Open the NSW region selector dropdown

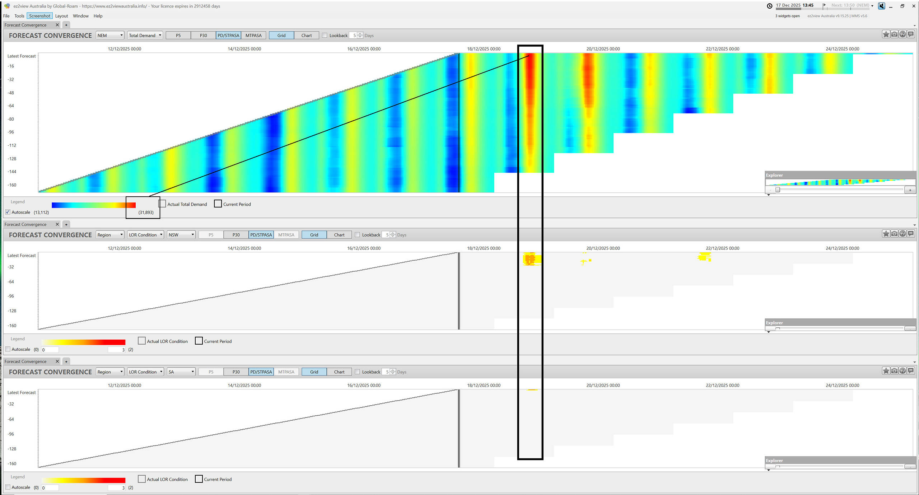[181, 235]
